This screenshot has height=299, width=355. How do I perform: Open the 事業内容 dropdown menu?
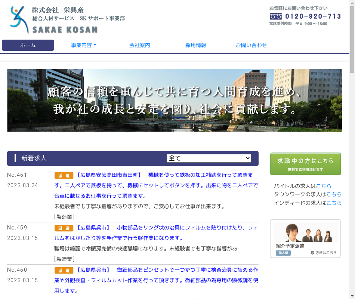pyautogui.click(x=84, y=45)
